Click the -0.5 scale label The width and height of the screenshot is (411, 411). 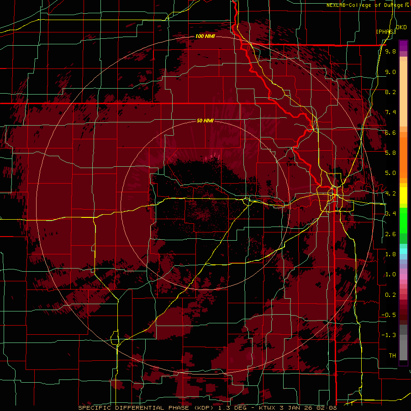click(x=389, y=315)
